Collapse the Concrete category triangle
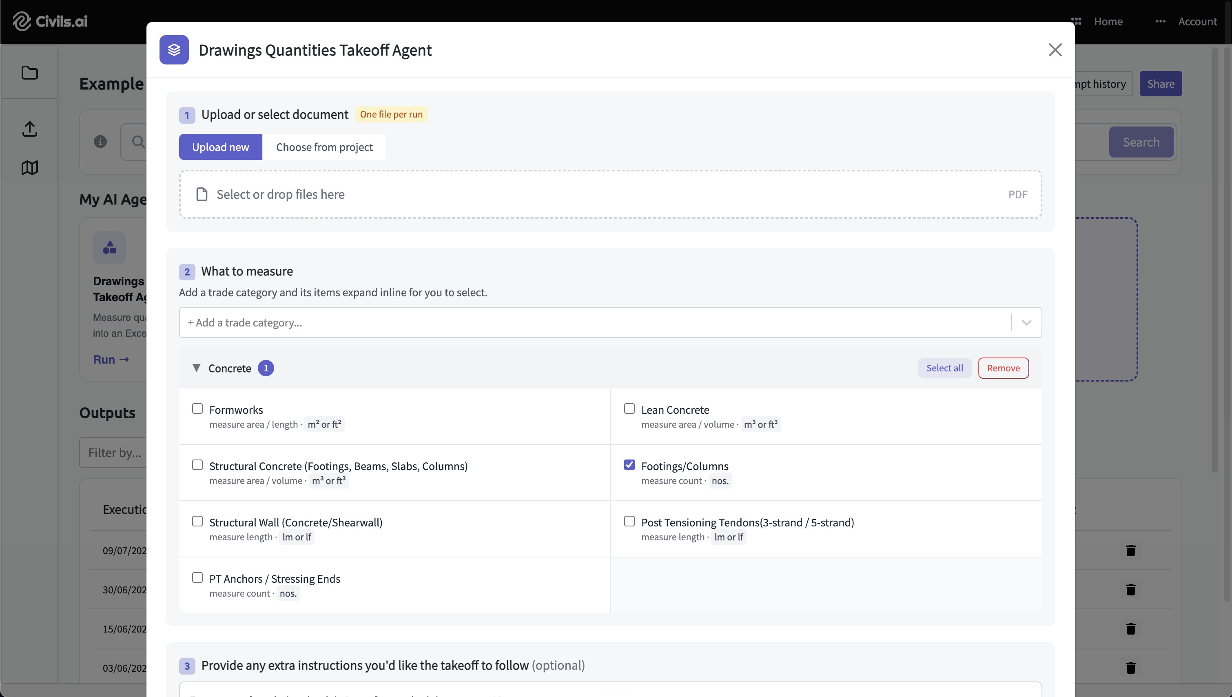The width and height of the screenshot is (1232, 697). (196, 368)
